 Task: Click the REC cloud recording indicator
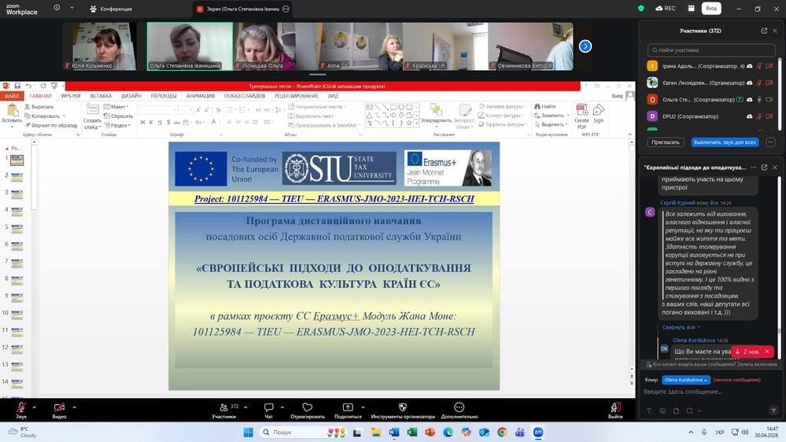[x=666, y=9]
